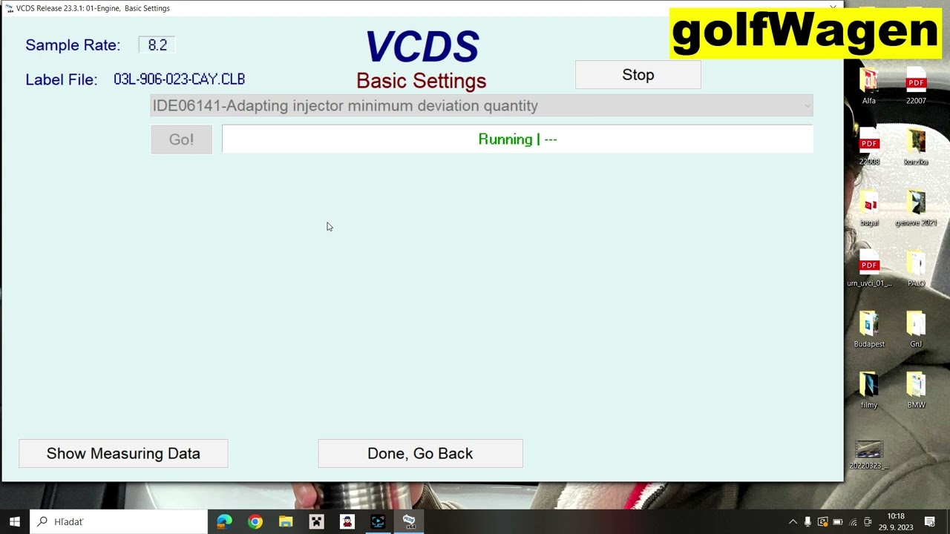
Task: Click the Running status field
Action: [x=517, y=139]
